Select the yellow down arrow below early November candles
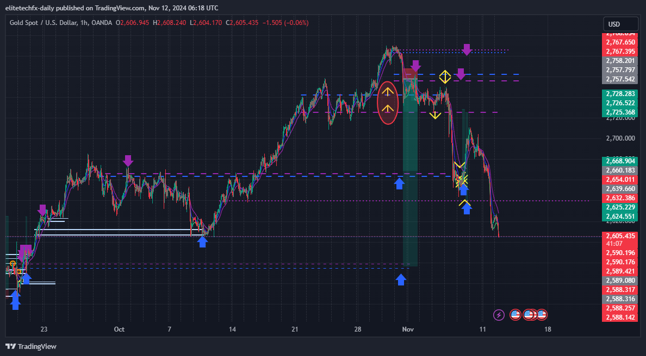Screen dimensions: 646x356 (x=435, y=116)
